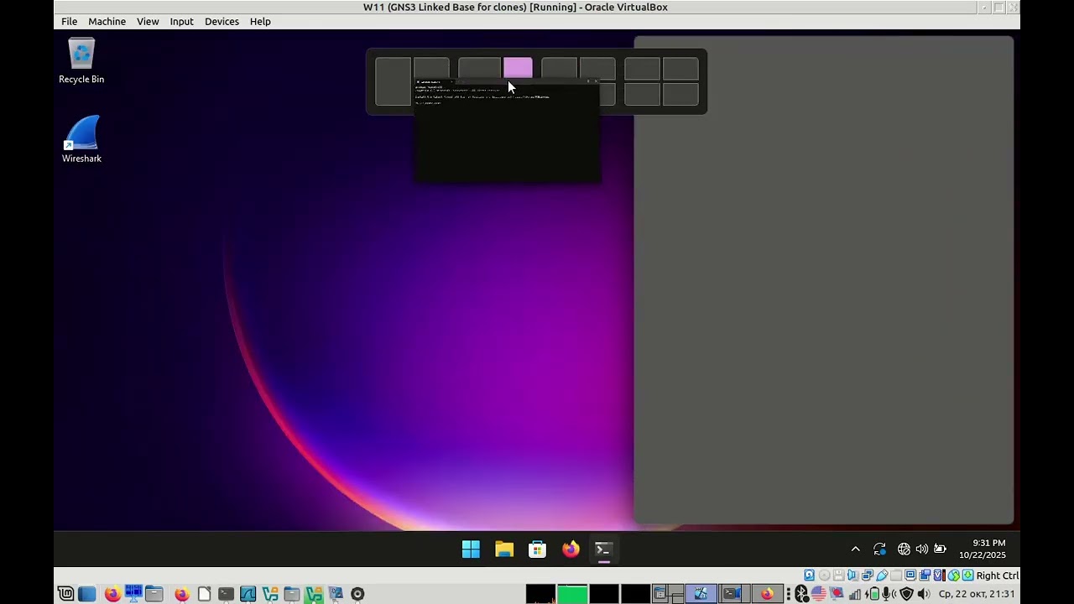The image size is (1074, 604).
Task: Open the Machine menu in VirtualBox
Action: coord(107,21)
